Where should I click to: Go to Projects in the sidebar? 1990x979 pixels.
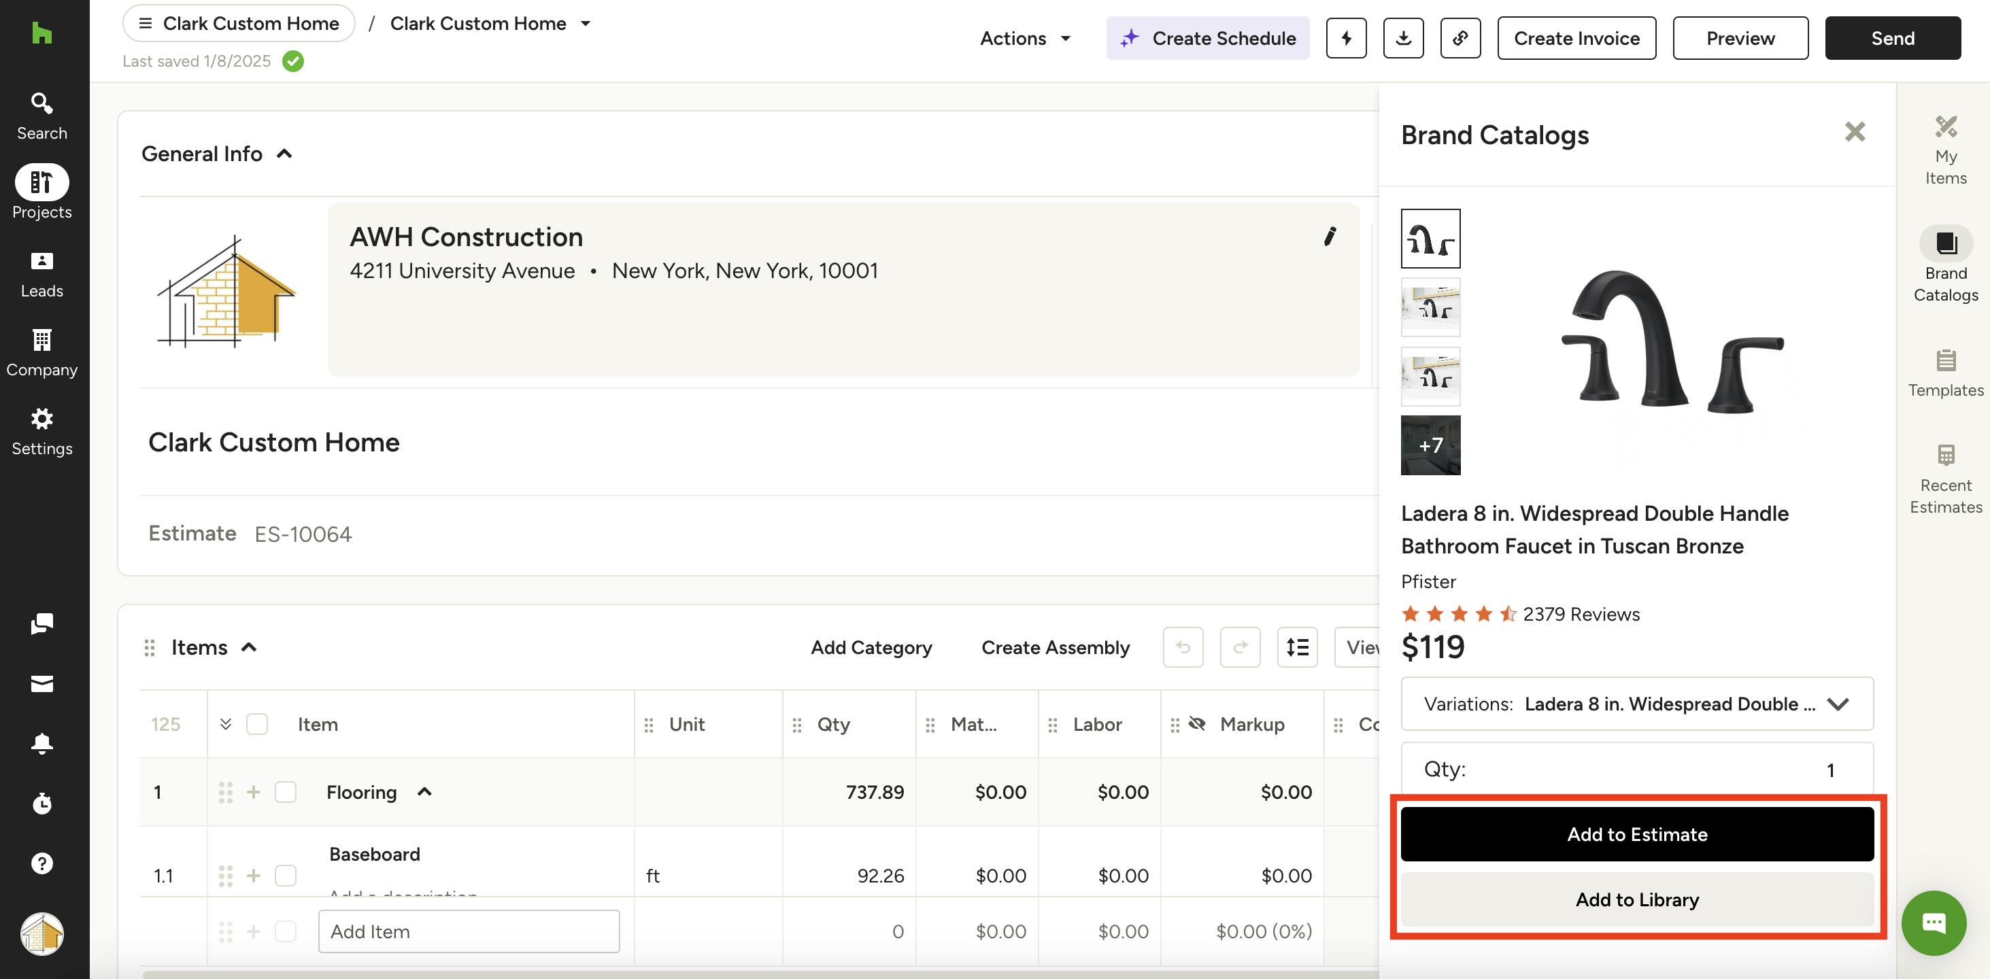pos(41,192)
